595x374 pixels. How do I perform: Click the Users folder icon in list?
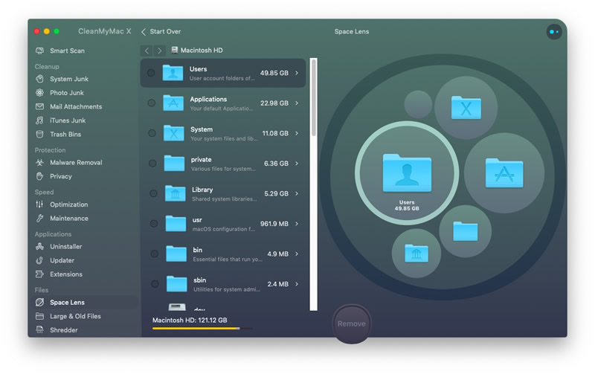pos(173,72)
